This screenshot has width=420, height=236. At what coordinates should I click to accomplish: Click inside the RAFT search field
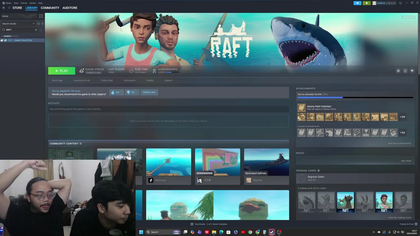pos(20,30)
